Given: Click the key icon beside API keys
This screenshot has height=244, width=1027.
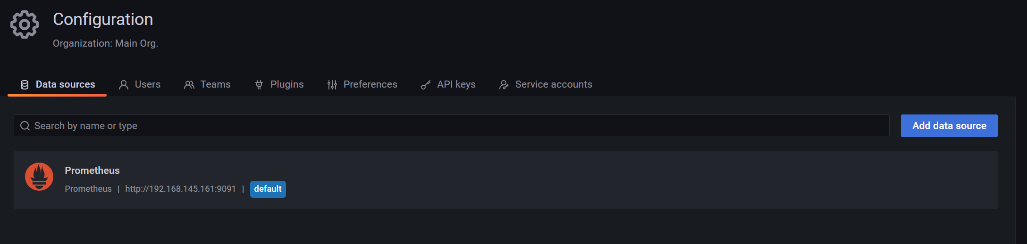Looking at the screenshot, I should coord(426,85).
